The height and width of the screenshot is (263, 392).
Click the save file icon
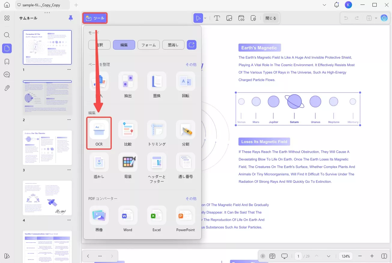point(369,18)
